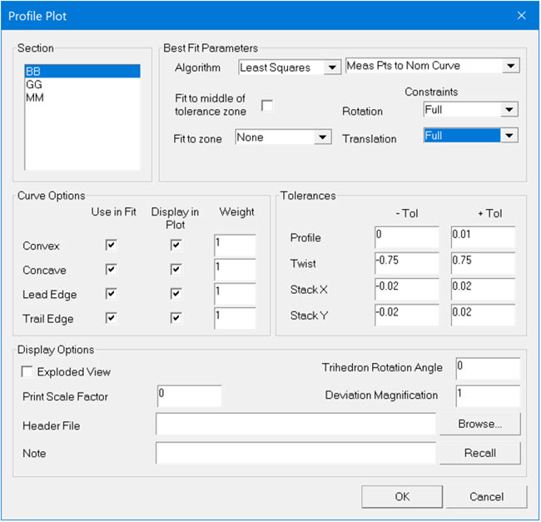
Task: Click the Profile plus tolerance field
Action: 483,237
